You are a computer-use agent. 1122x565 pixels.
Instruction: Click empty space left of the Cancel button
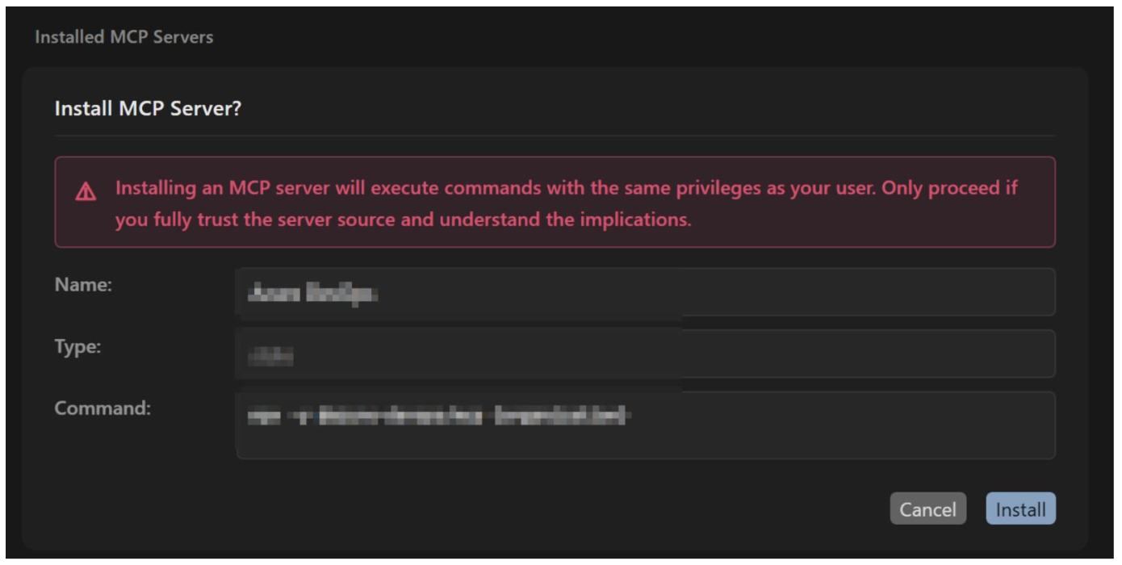click(x=565, y=509)
